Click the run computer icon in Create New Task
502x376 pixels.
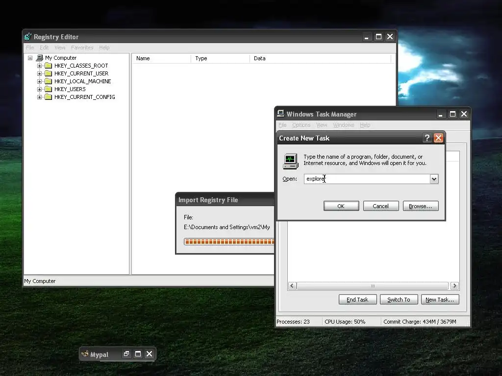(x=291, y=161)
